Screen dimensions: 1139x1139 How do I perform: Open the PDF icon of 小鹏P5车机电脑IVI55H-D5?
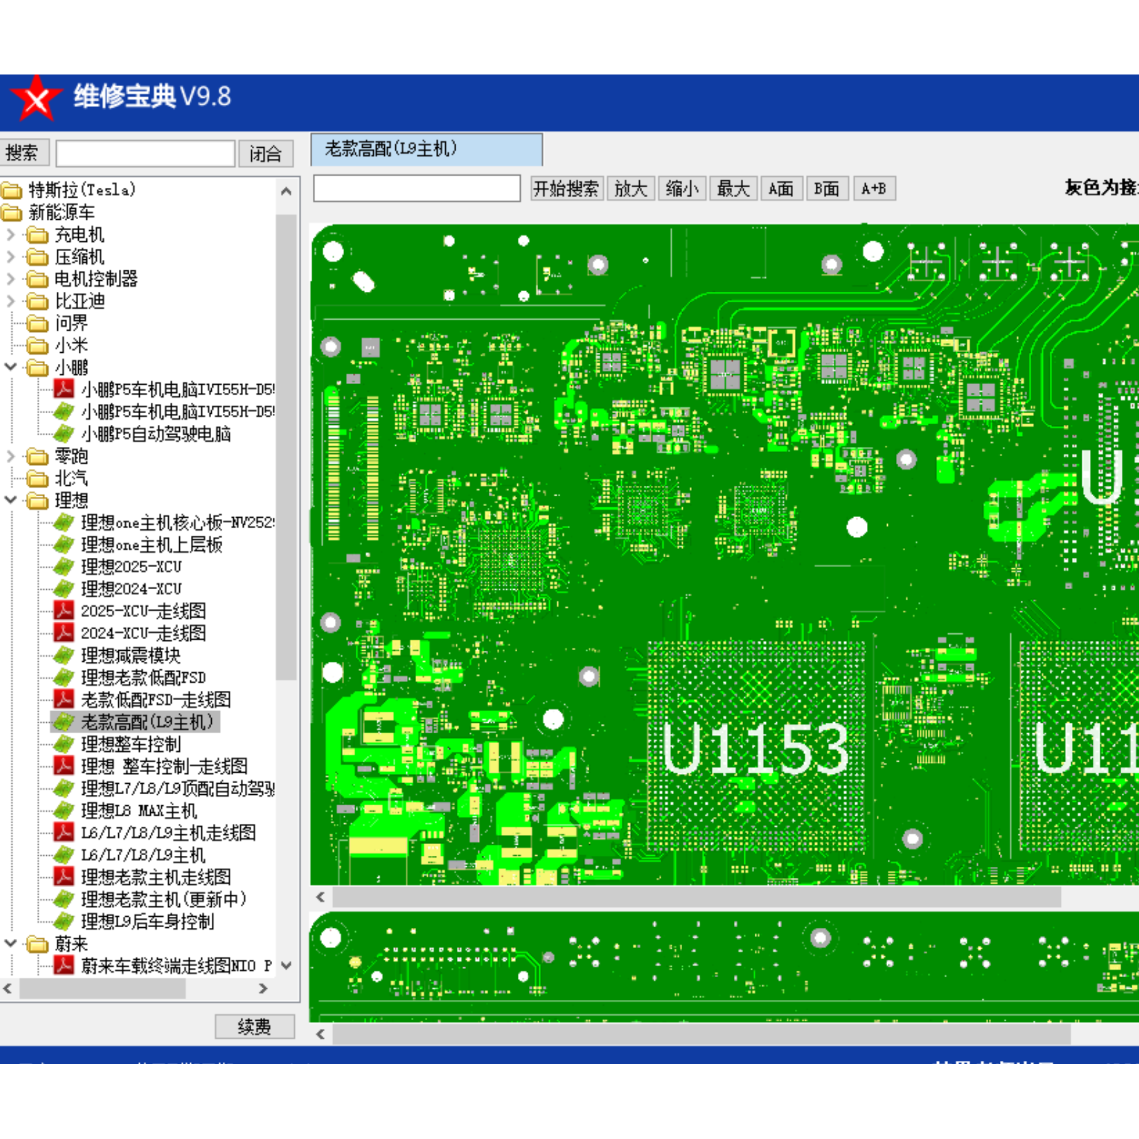point(63,389)
